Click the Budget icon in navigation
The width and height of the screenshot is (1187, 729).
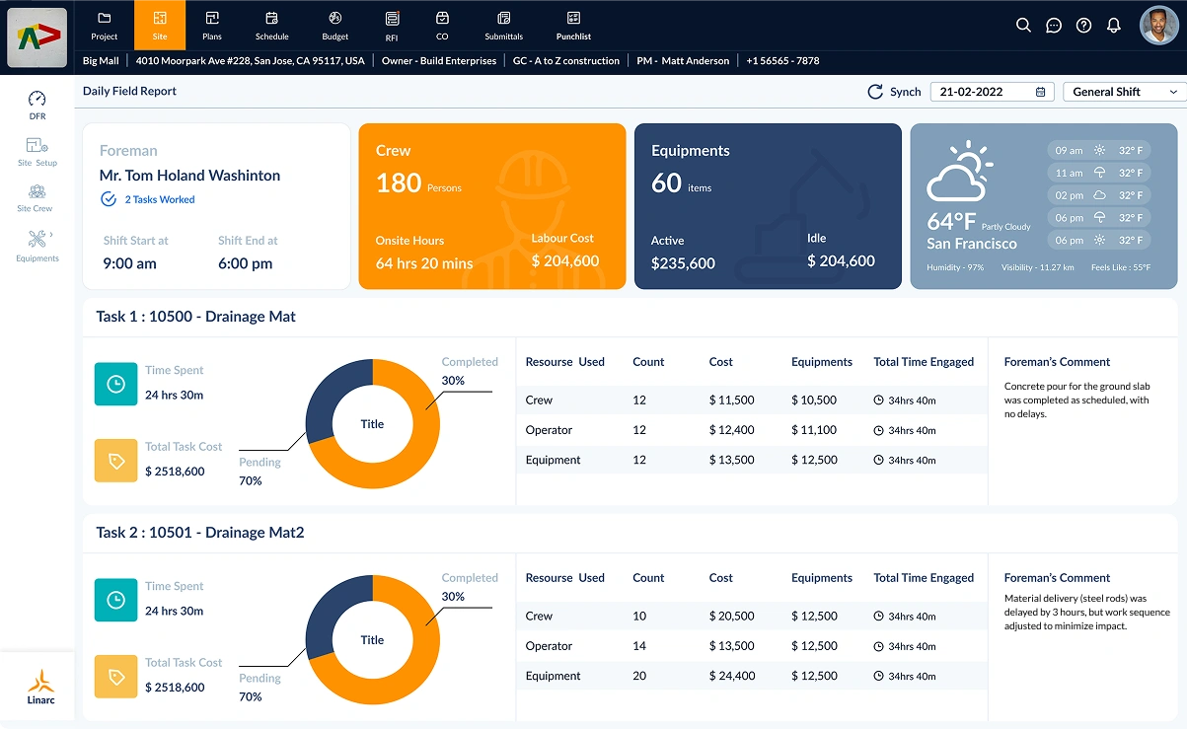[334, 24]
